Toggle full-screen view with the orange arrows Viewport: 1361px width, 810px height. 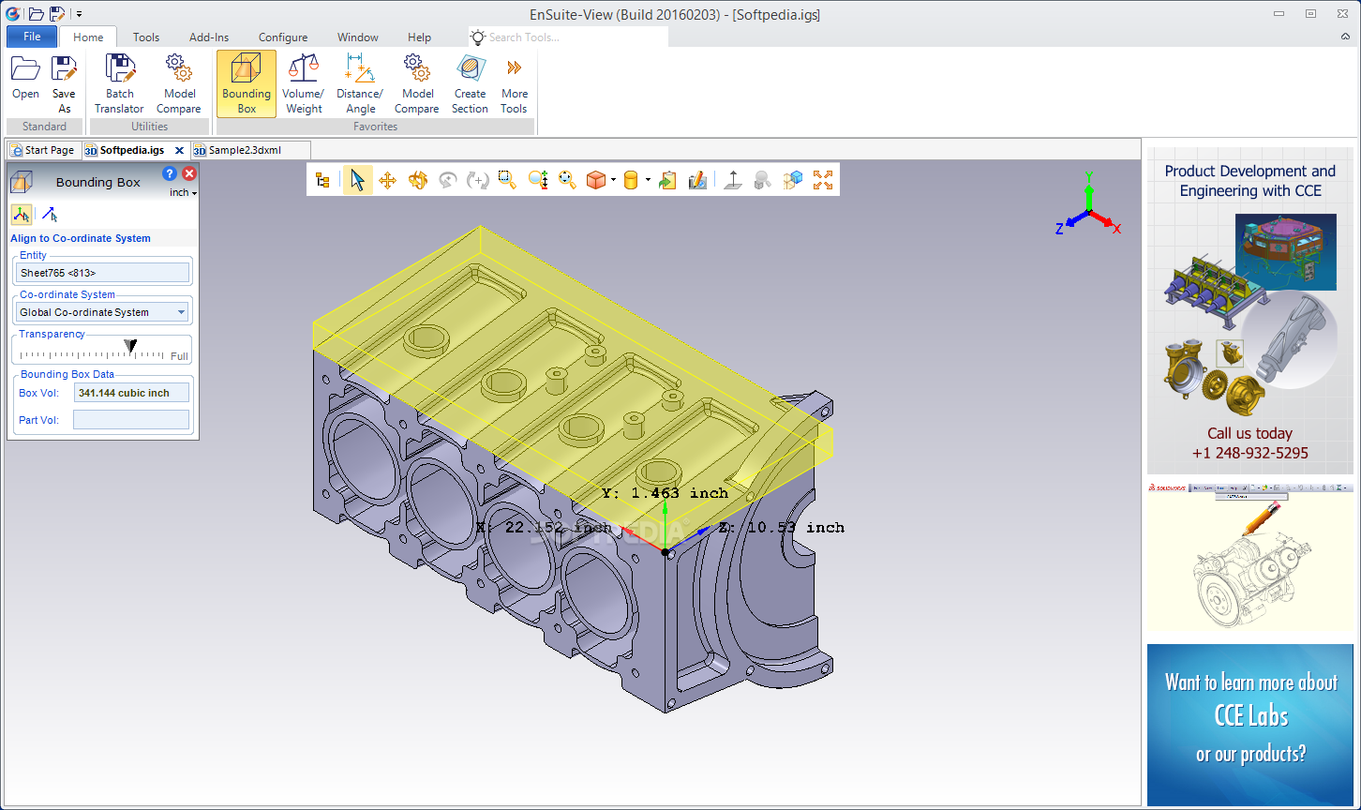tap(823, 180)
